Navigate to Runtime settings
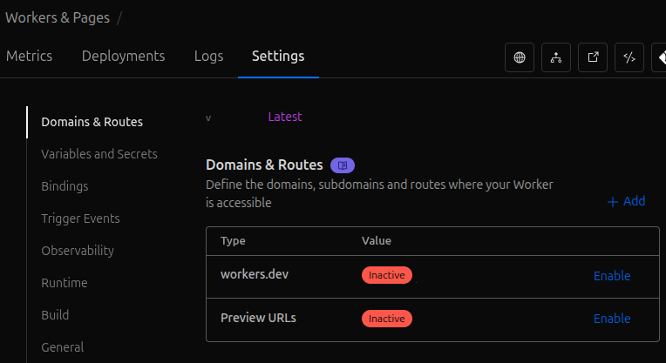666x363 pixels. 65,283
